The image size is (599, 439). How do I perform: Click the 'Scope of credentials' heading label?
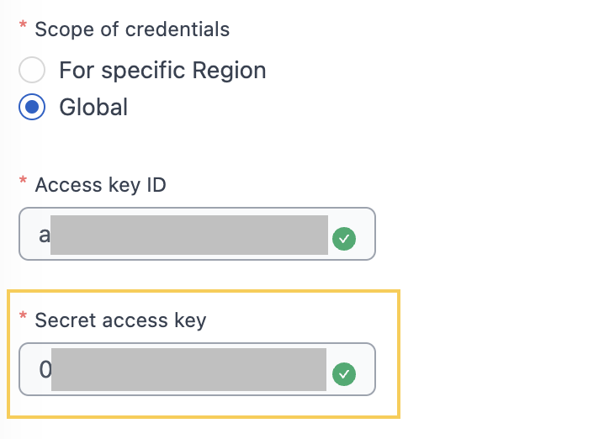132,29
